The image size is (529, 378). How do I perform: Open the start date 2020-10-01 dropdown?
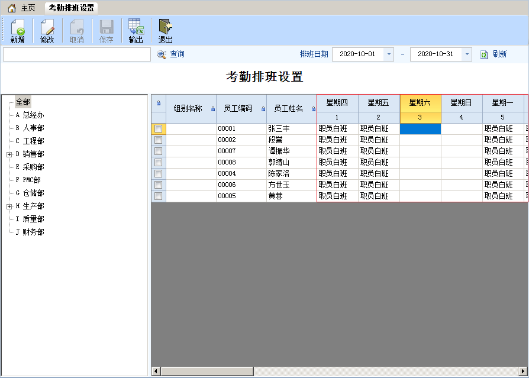click(389, 54)
